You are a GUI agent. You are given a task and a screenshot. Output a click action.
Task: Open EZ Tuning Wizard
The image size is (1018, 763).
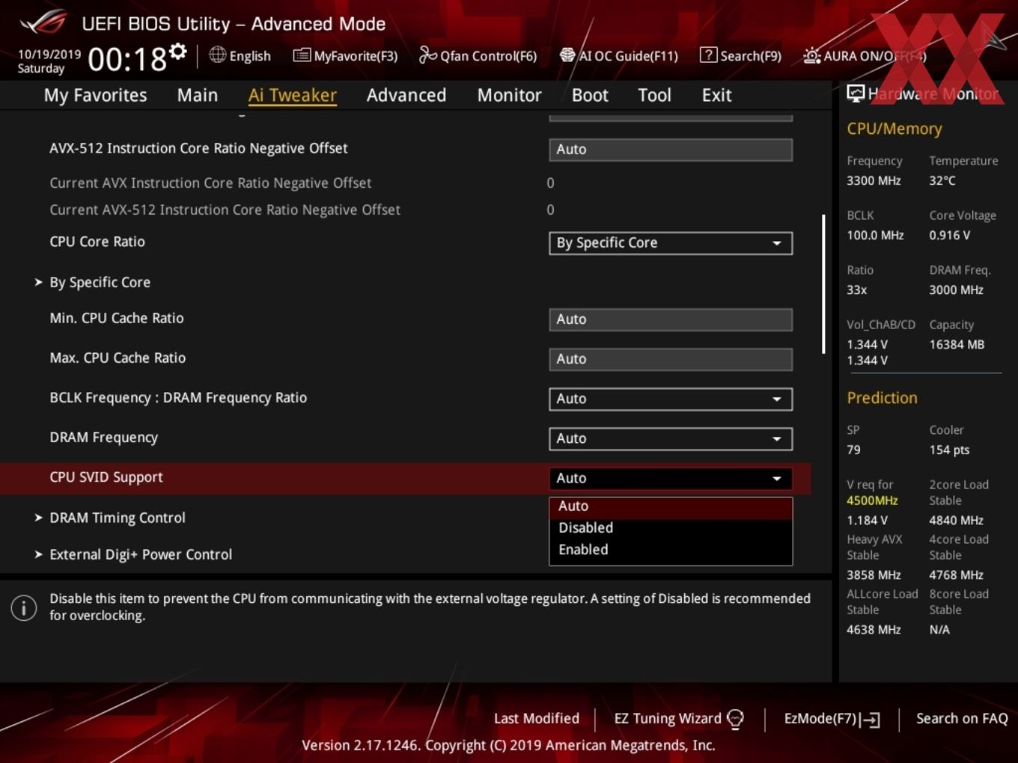pos(679,719)
